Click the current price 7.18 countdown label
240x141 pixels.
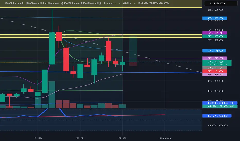point(217,63)
